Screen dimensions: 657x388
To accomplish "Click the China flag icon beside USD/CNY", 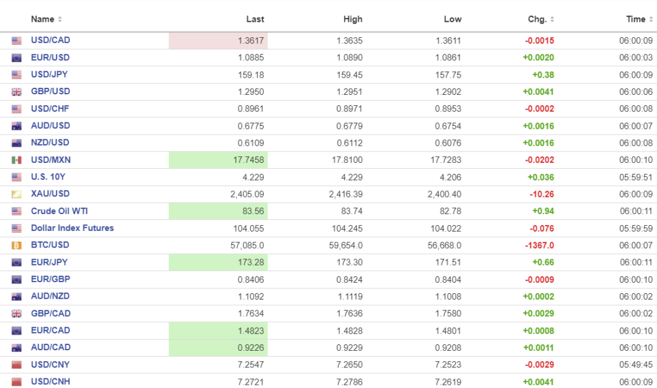I will (x=17, y=364).
